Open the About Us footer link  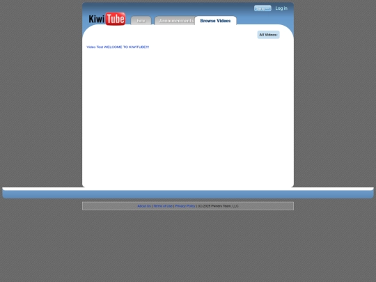[x=144, y=206]
